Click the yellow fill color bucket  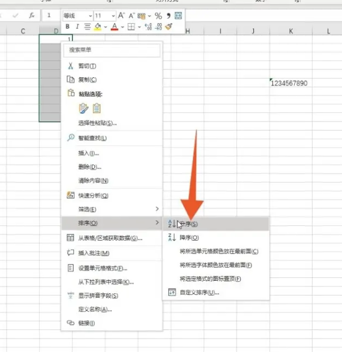(98, 27)
